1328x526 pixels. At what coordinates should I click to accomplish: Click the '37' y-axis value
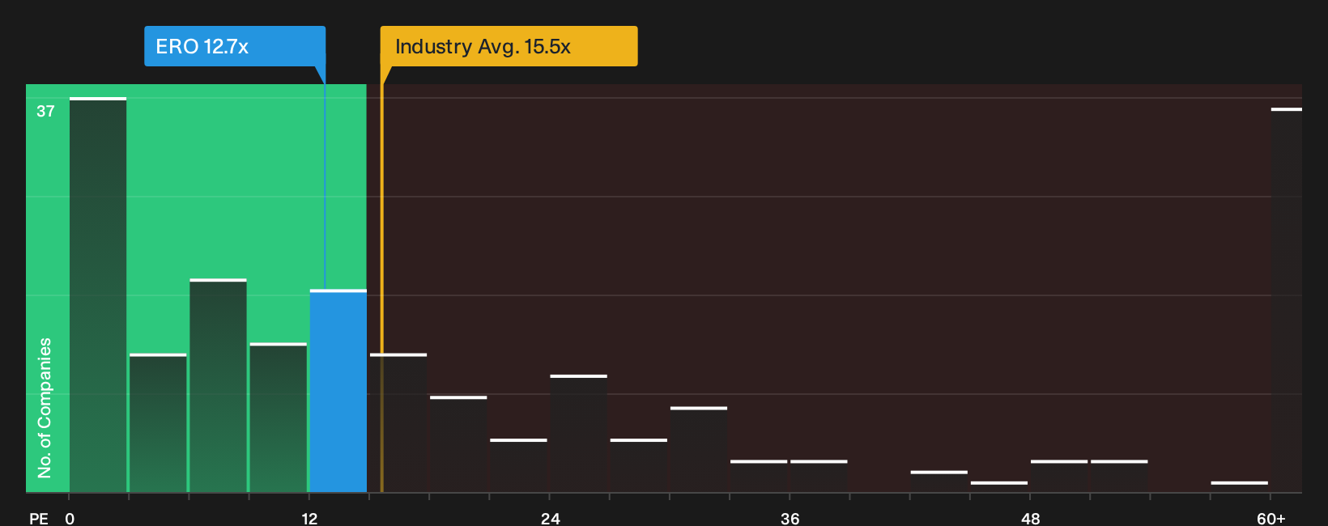[45, 111]
